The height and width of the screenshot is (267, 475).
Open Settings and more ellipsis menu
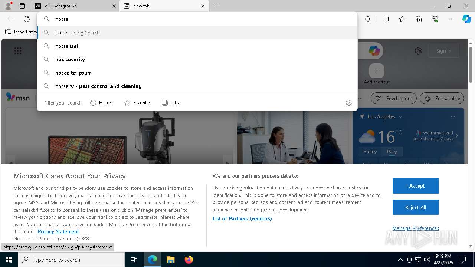coord(451,19)
